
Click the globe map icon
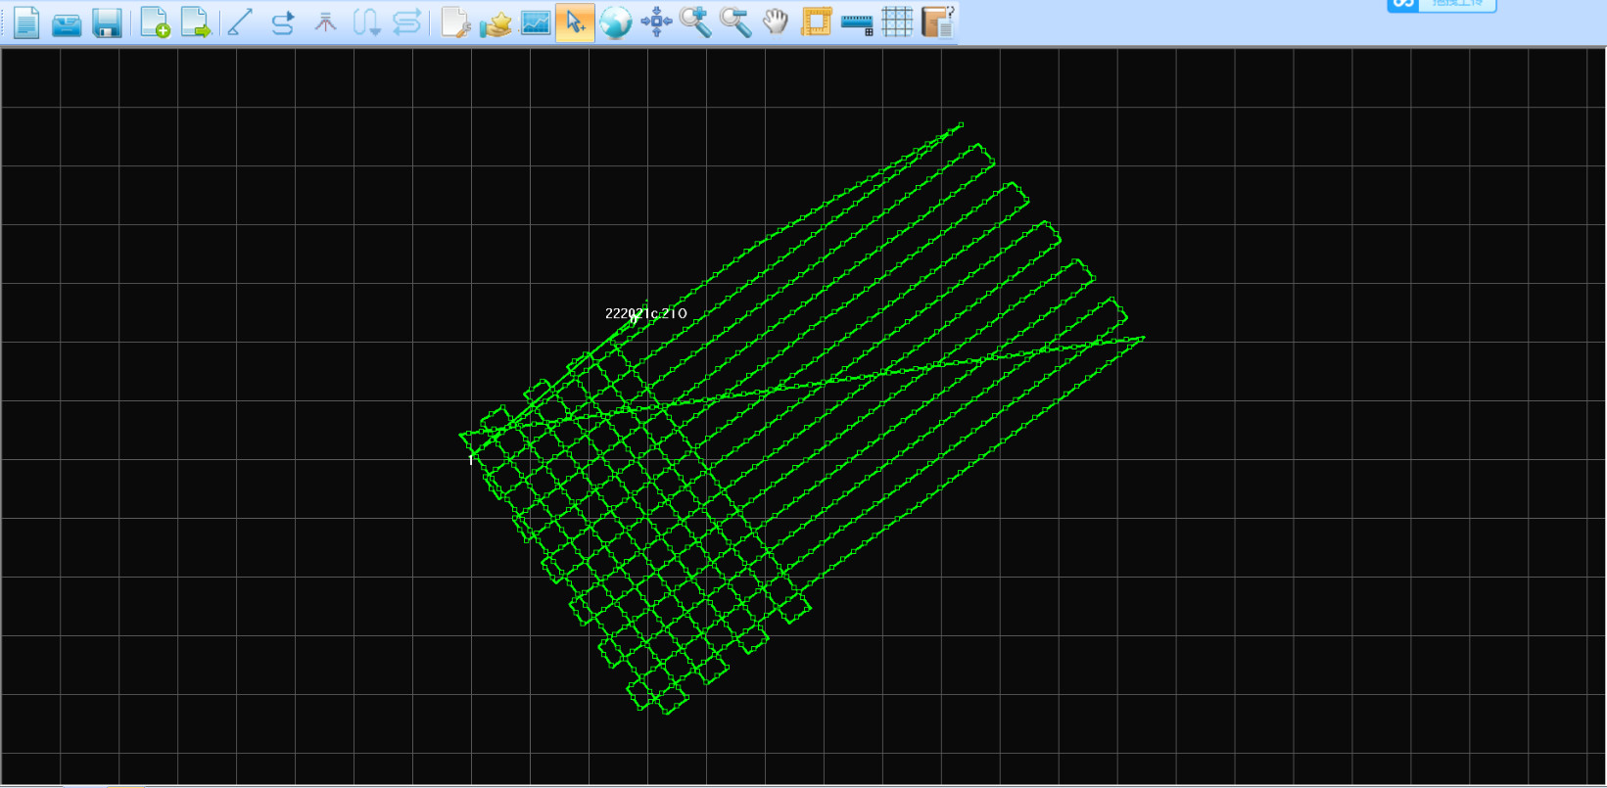(616, 23)
